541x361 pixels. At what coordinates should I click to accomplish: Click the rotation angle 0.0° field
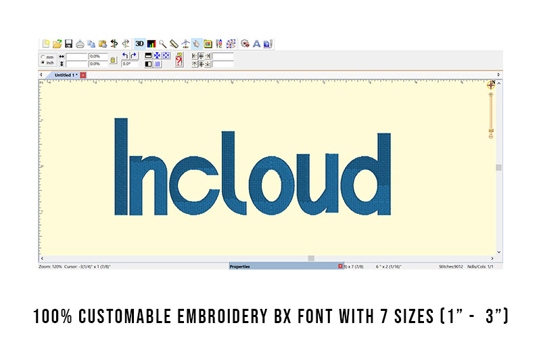(130, 64)
